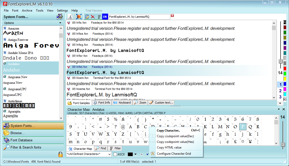289x166 pixels.
Task: Click the V icon next to 8514fix.fon
Action: (69, 23)
